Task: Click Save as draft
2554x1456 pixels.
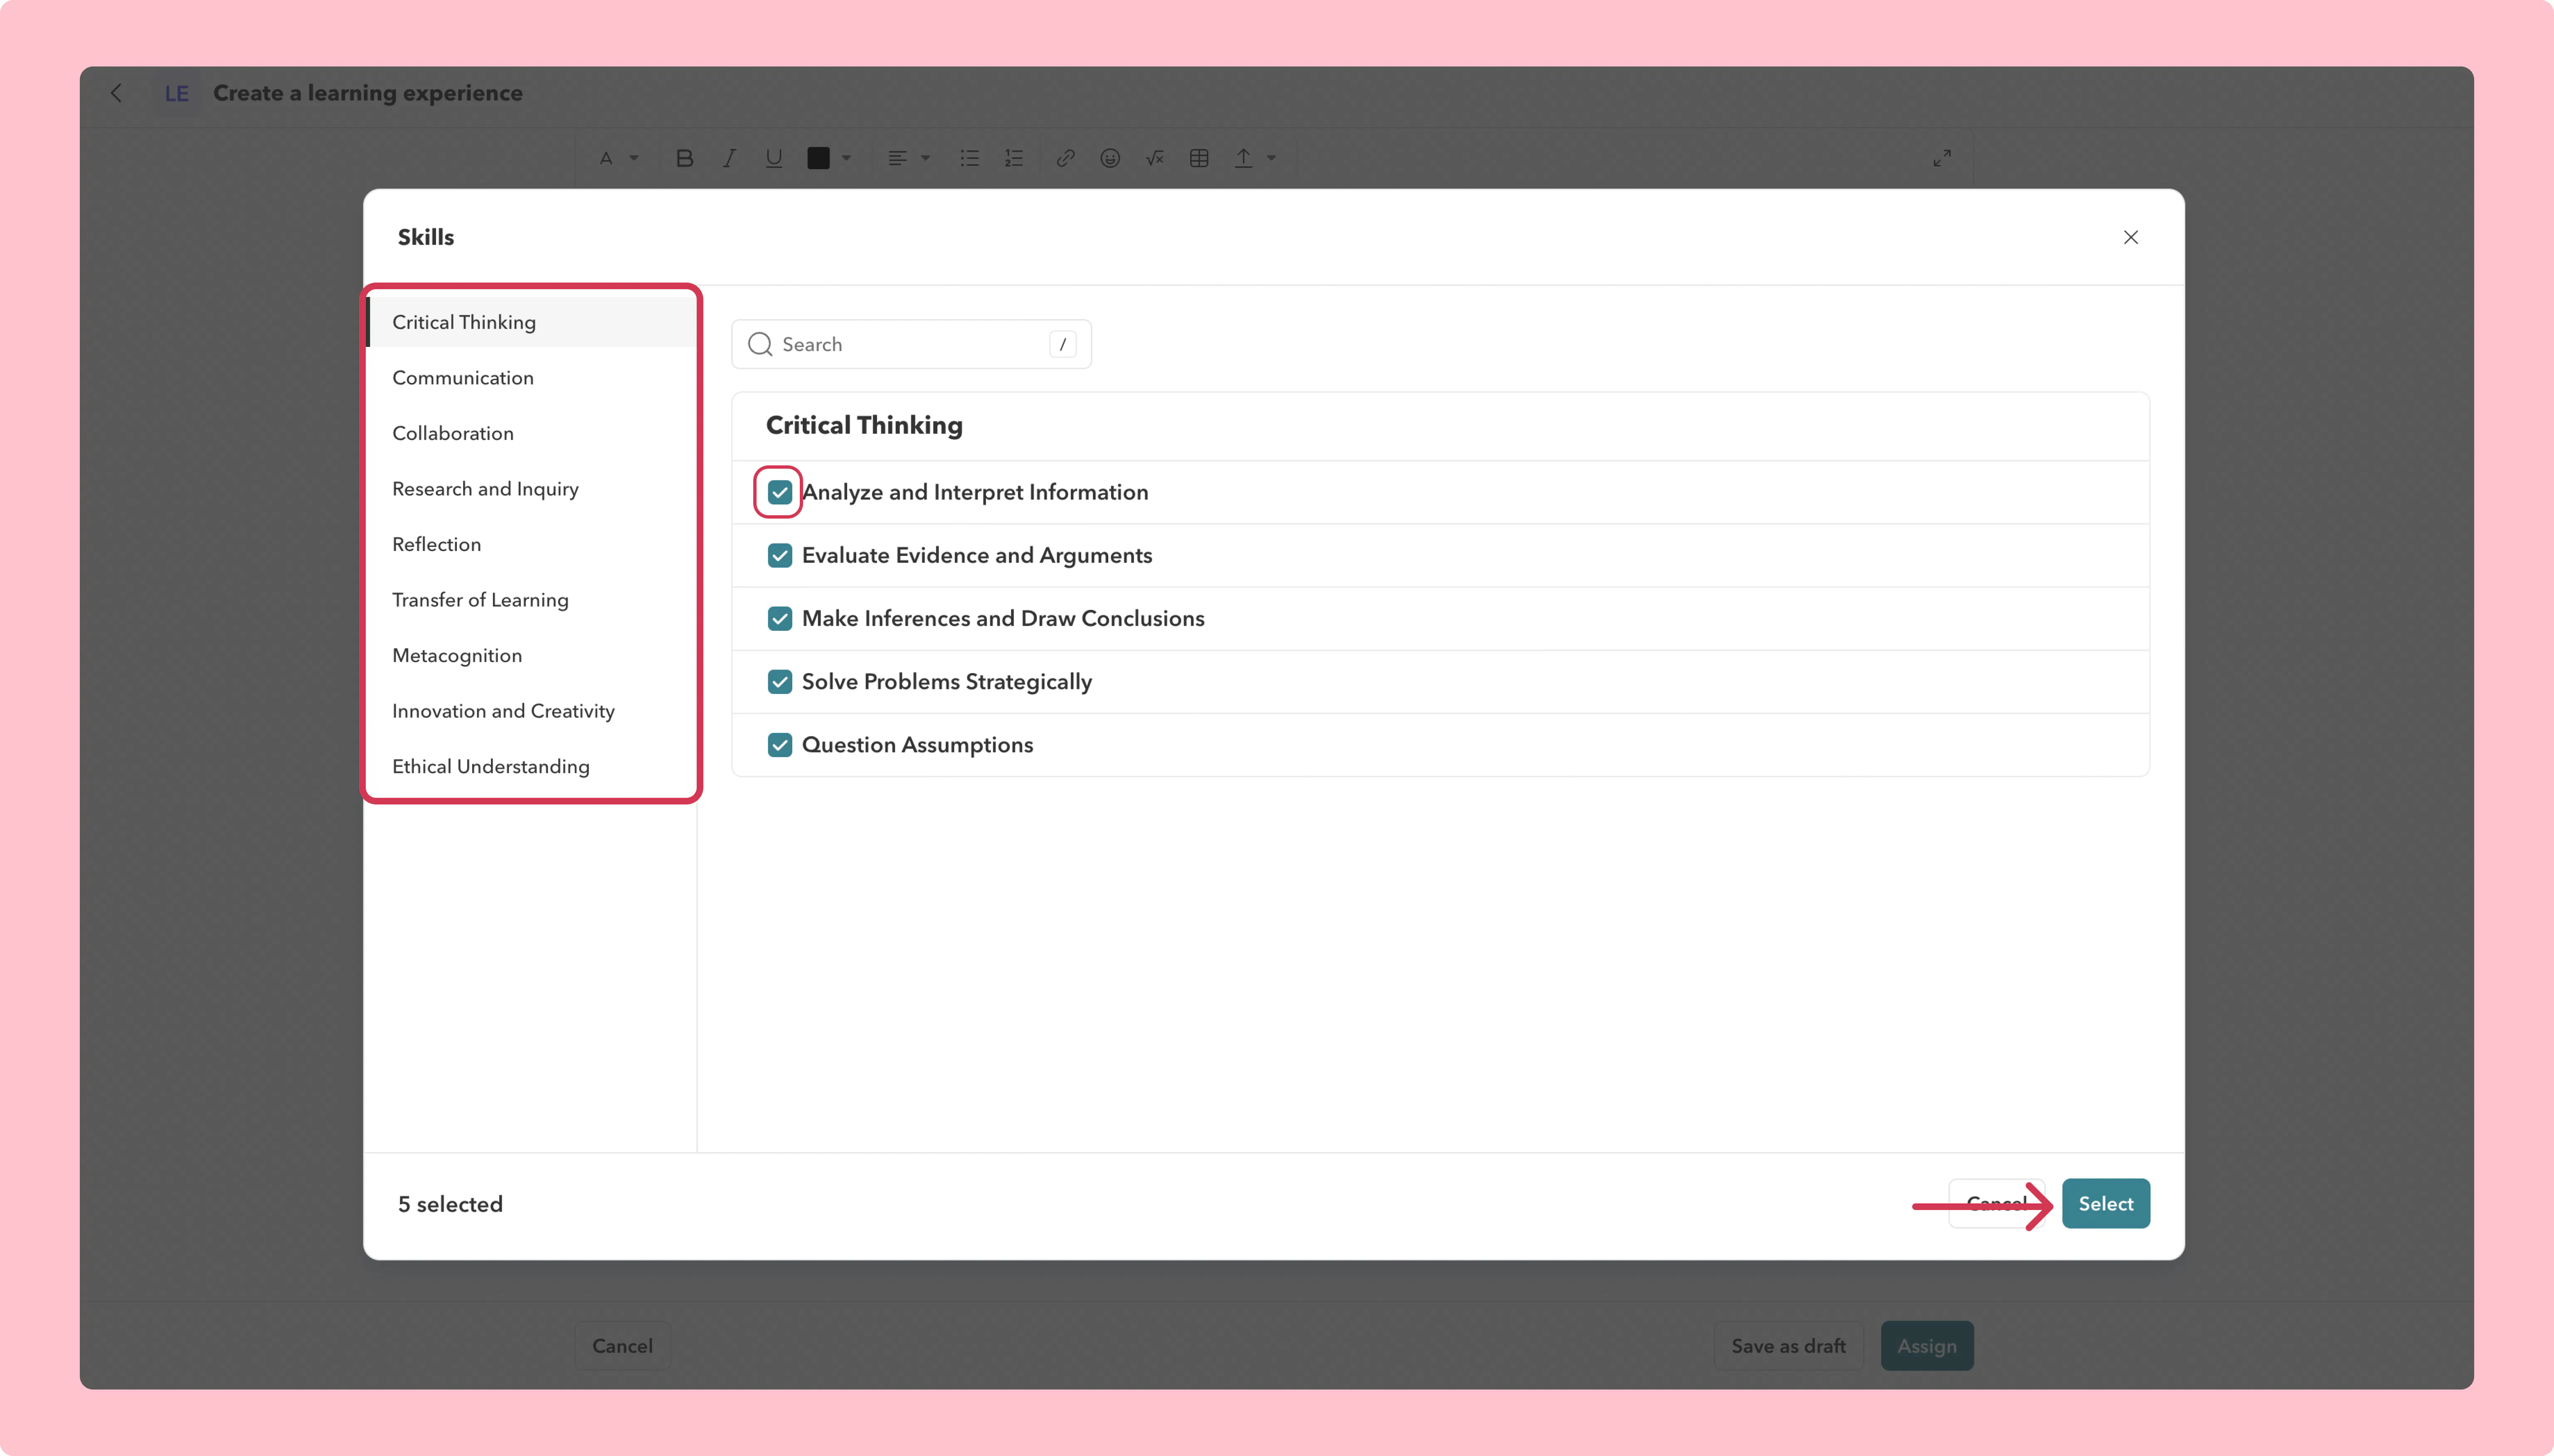Action: tap(1789, 1346)
